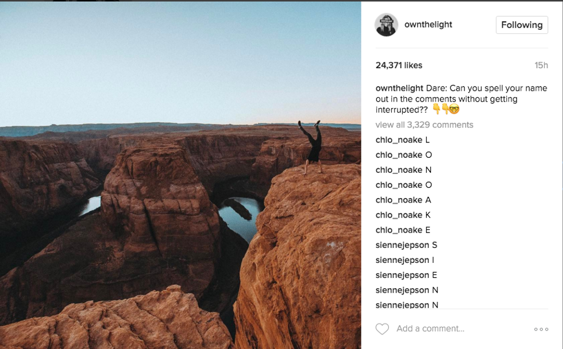
Task: Click the sunglasses emoji in the caption
Action: pyautogui.click(x=454, y=110)
